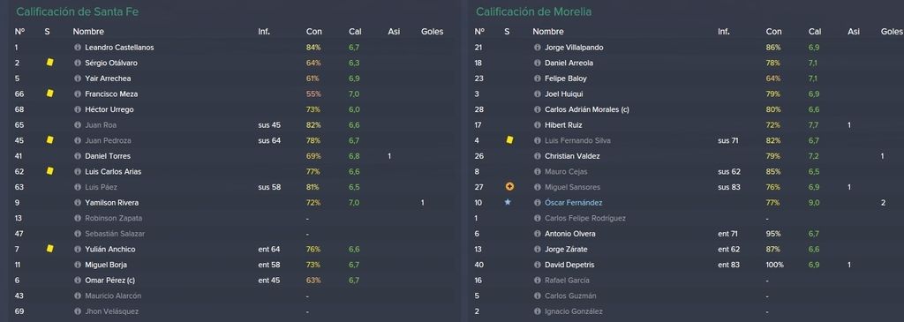
Task: Sort Santa Fe table by Goles column
Action: point(433,32)
